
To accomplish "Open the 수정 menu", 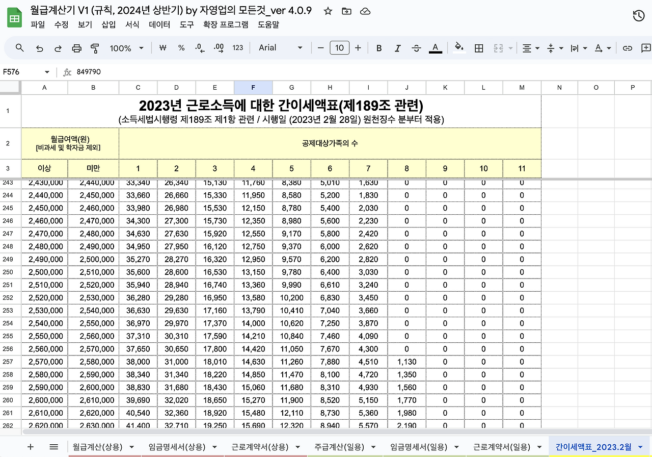I will pyautogui.click(x=61, y=24).
